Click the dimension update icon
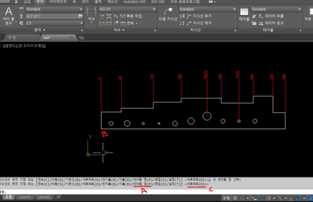Viewport: 313px width, 202px height. tap(109, 23)
